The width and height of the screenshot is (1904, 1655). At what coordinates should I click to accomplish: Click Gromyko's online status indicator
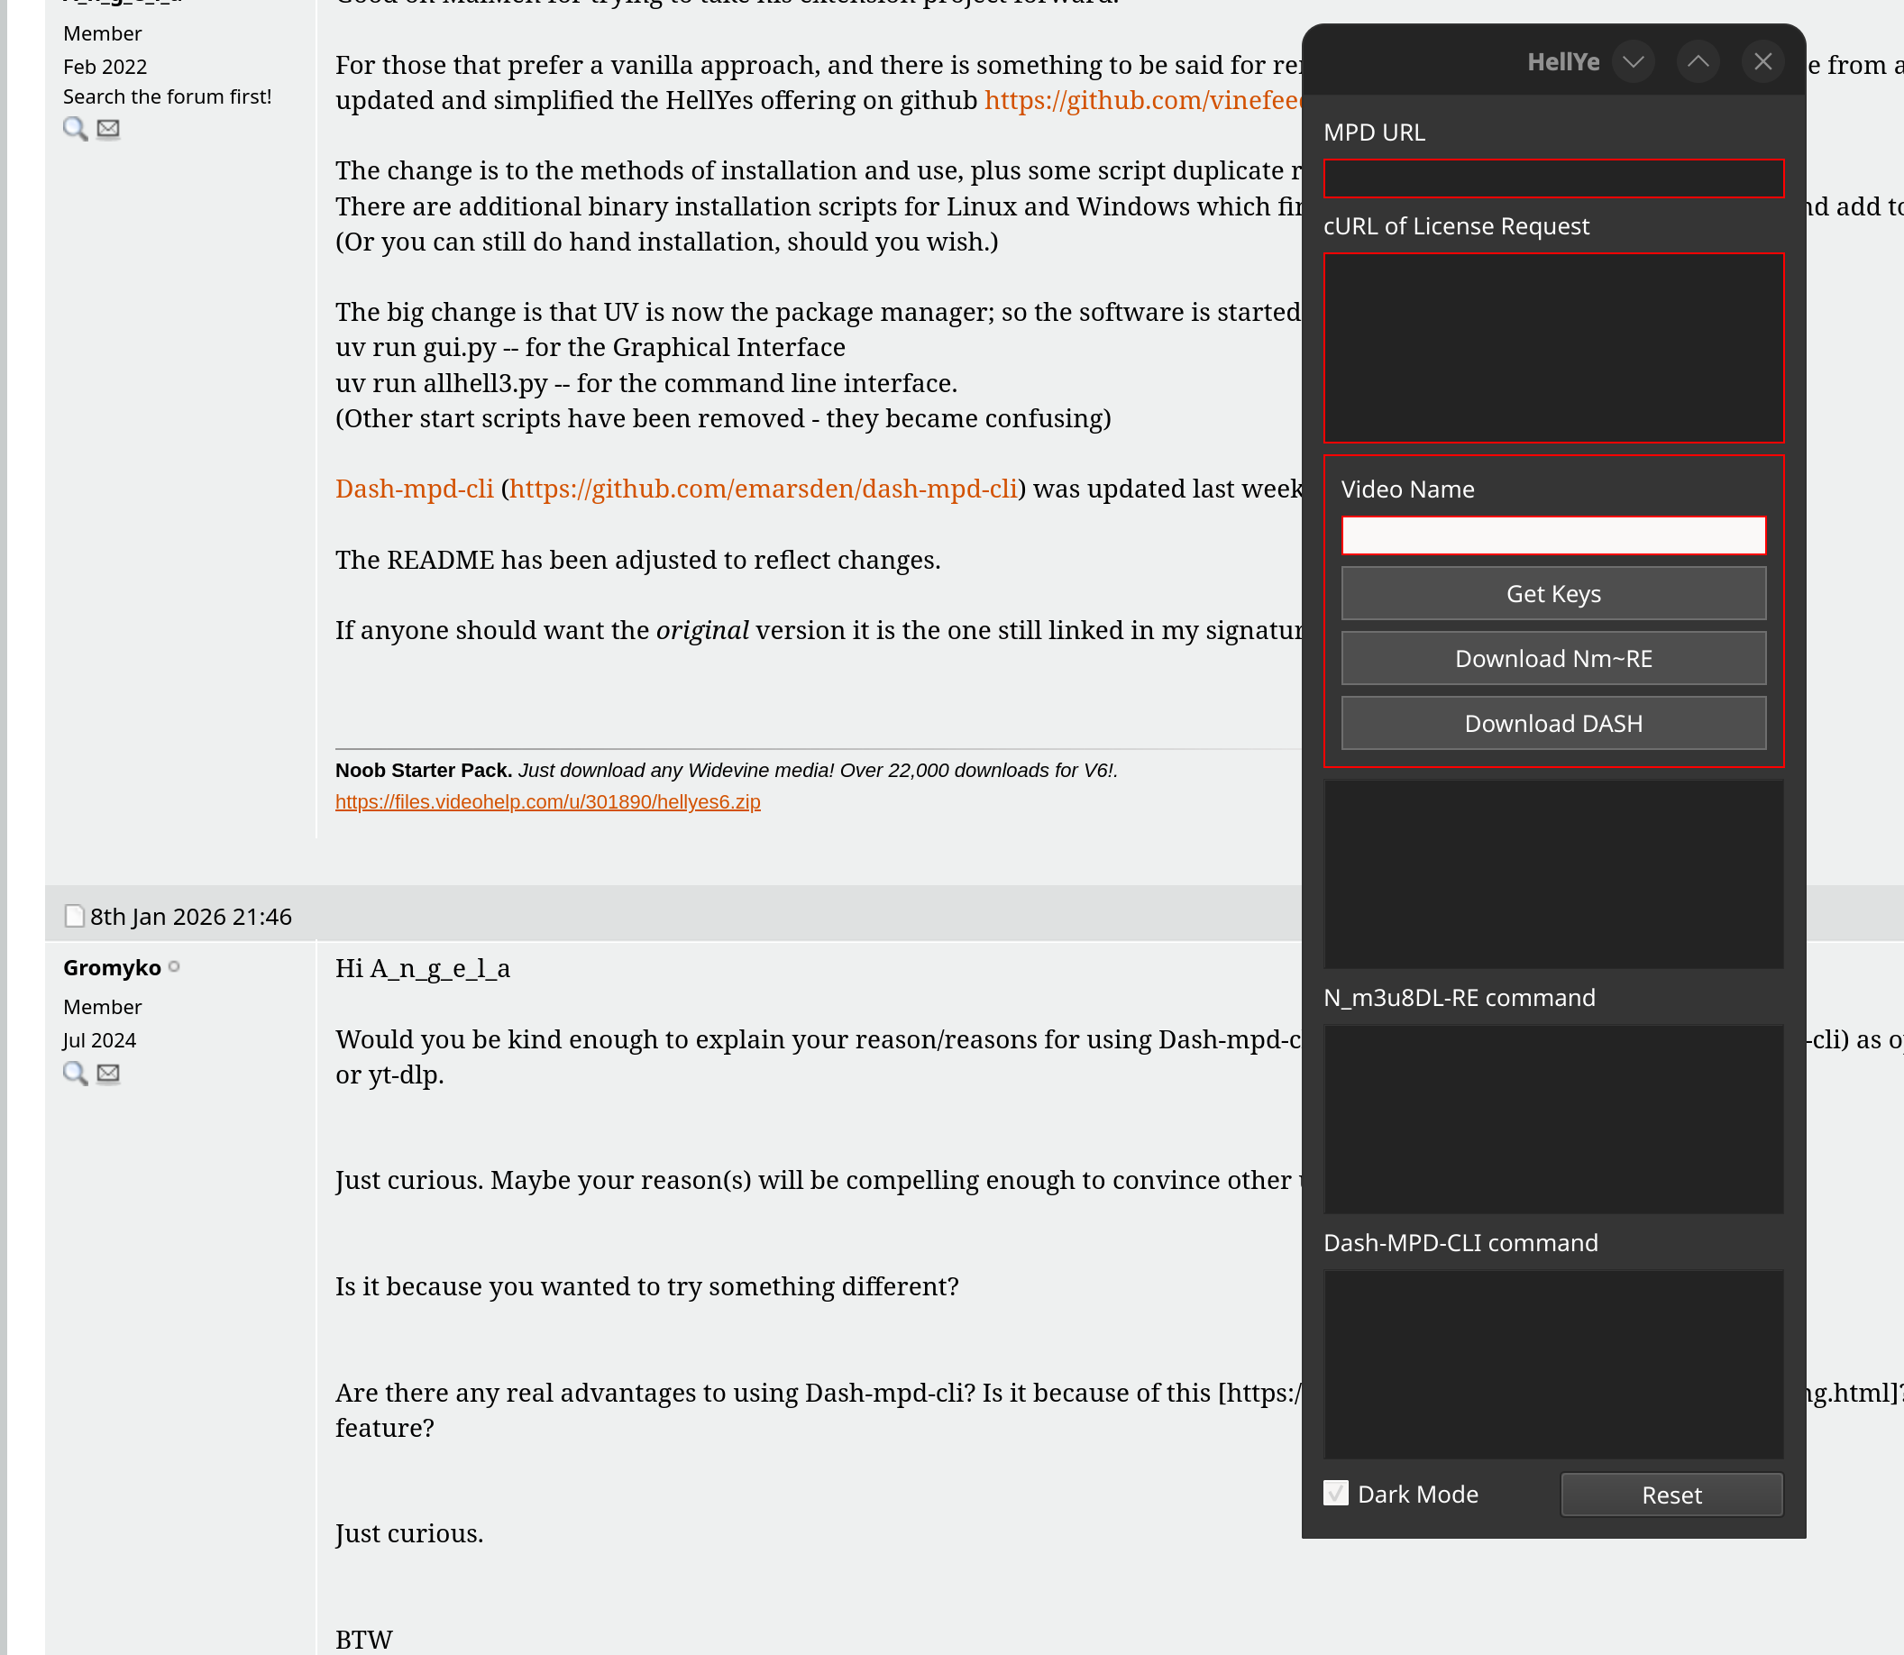pyautogui.click(x=174, y=967)
